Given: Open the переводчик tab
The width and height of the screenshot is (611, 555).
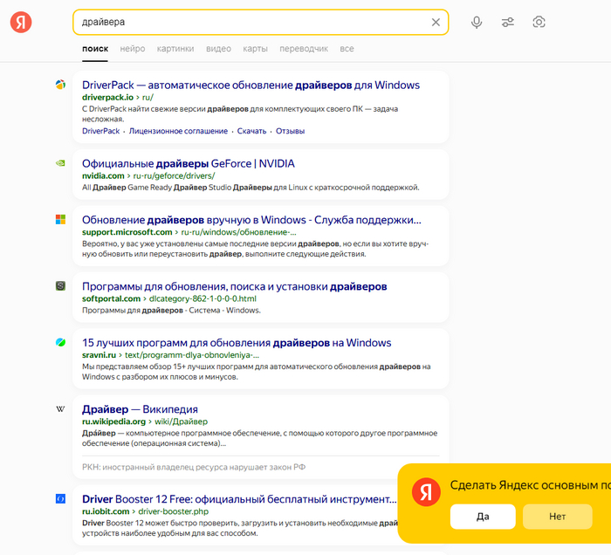Looking at the screenshot, I should point(304,49).
